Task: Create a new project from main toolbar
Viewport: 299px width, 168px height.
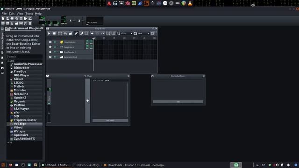Action: coord(3,19)
